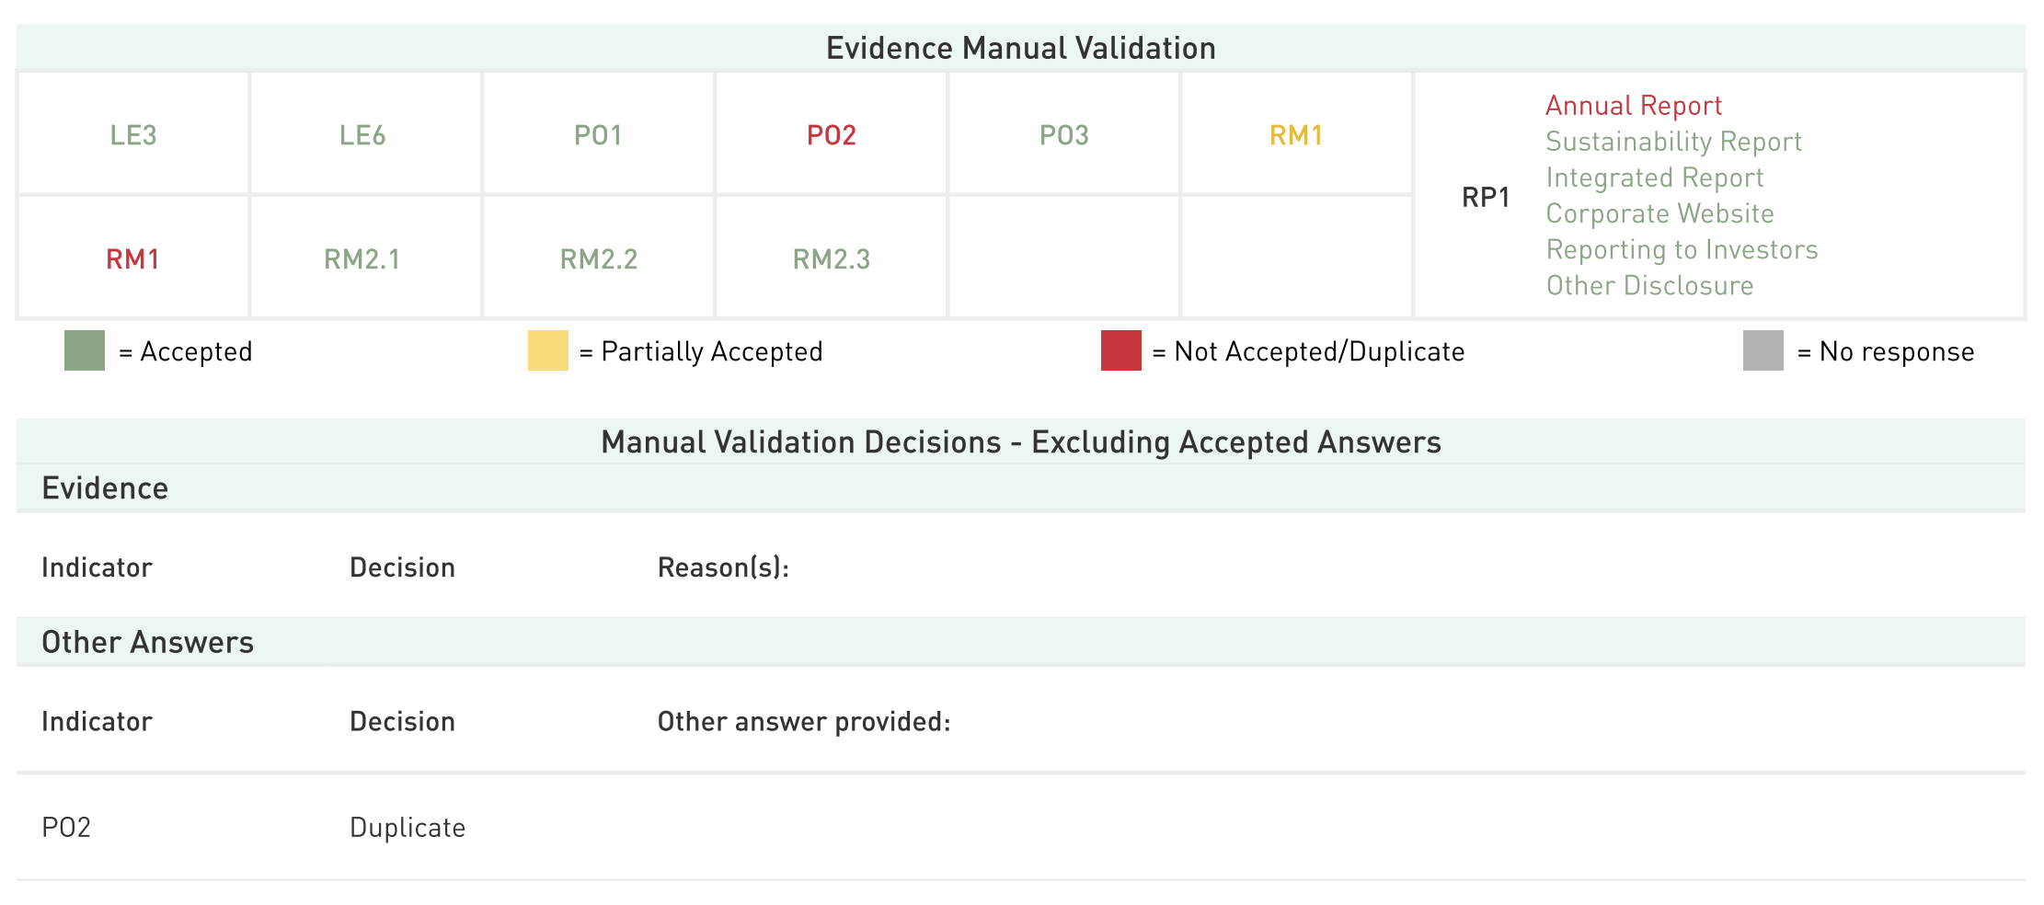Click the Corporate Website entry
This screenshot has width=2044, height=905.
[x=1659, y=213]
